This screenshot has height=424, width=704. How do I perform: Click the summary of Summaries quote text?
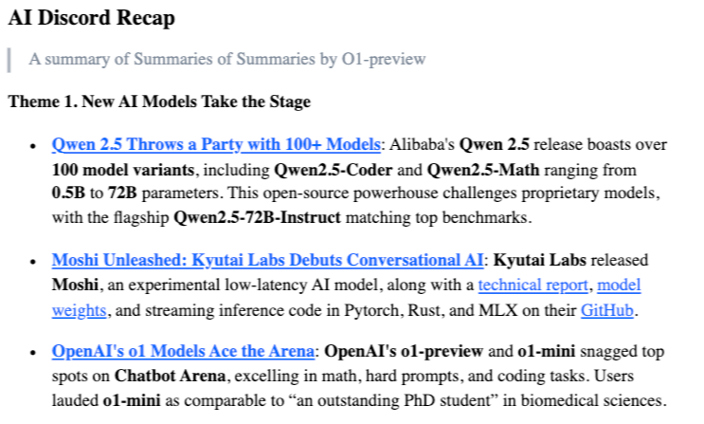pos(226,59)
